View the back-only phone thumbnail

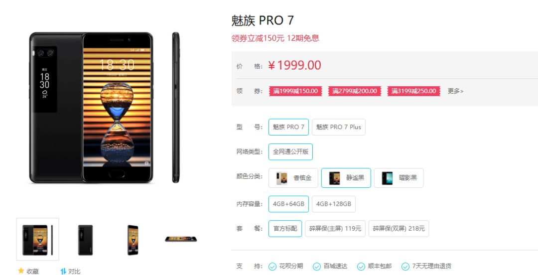pos(86,240)
